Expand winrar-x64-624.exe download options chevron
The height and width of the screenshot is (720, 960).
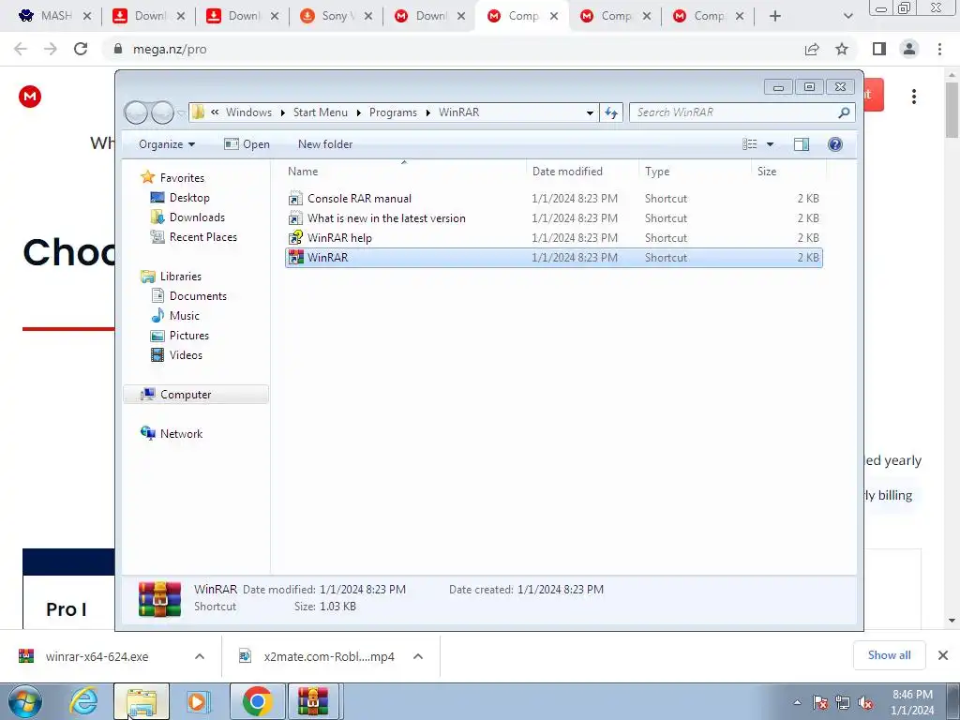click(199, 656)
